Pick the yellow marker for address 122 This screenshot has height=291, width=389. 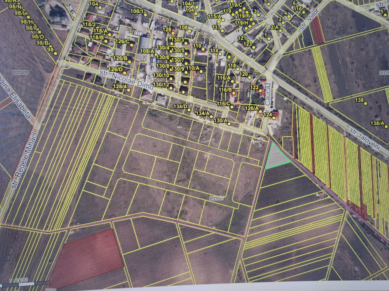[260, 90]
